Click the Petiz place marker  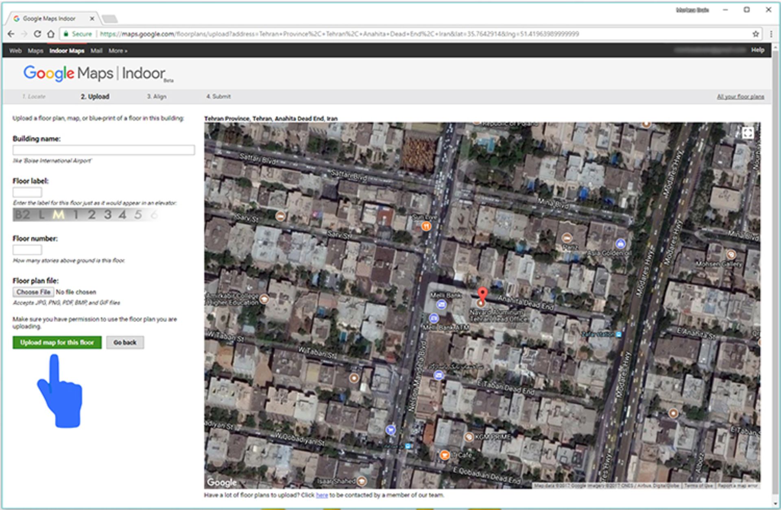pos(567,238)
